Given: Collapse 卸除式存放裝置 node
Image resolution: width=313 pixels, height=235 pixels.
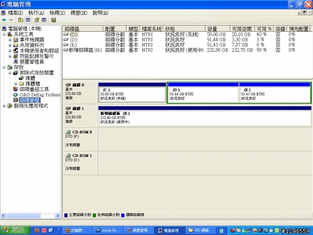Looking at the screenshot, I should (10, 73).
